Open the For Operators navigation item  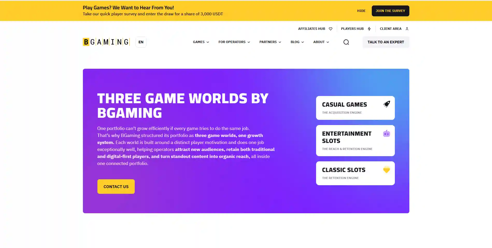tap(232, 42)
